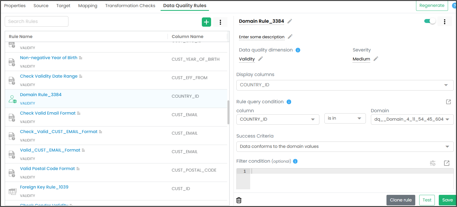Click the green add rule plus icon

206,22
